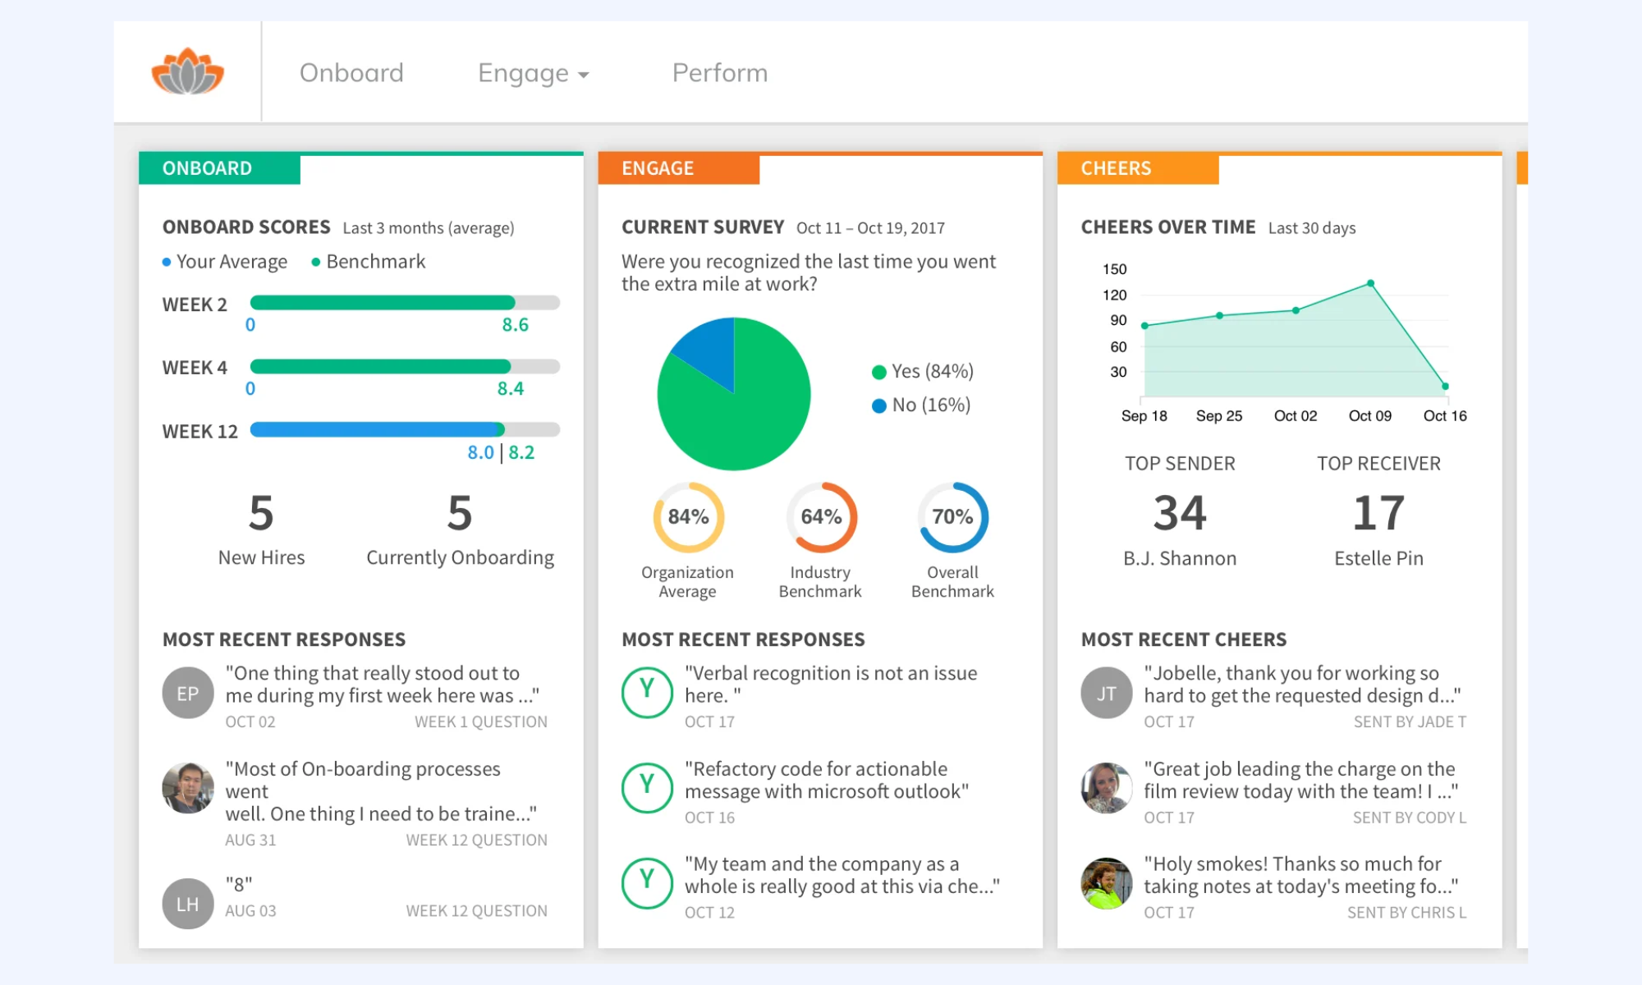Open the photo avatar beside 'Most of On-boarding' response

[x=188, y=788]
